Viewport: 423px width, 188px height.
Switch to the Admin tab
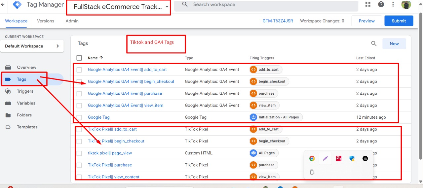click(72, 21)
